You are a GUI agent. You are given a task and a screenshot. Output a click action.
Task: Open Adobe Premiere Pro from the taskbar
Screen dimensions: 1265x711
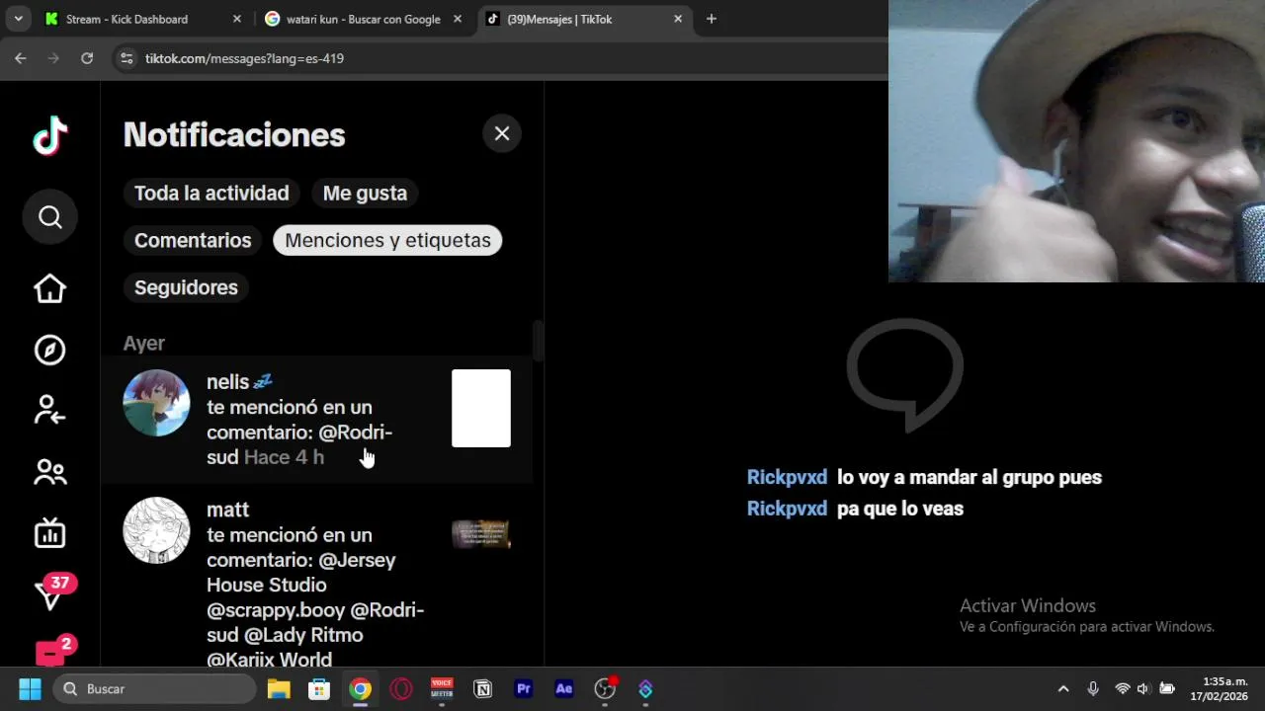coord(524,689)
